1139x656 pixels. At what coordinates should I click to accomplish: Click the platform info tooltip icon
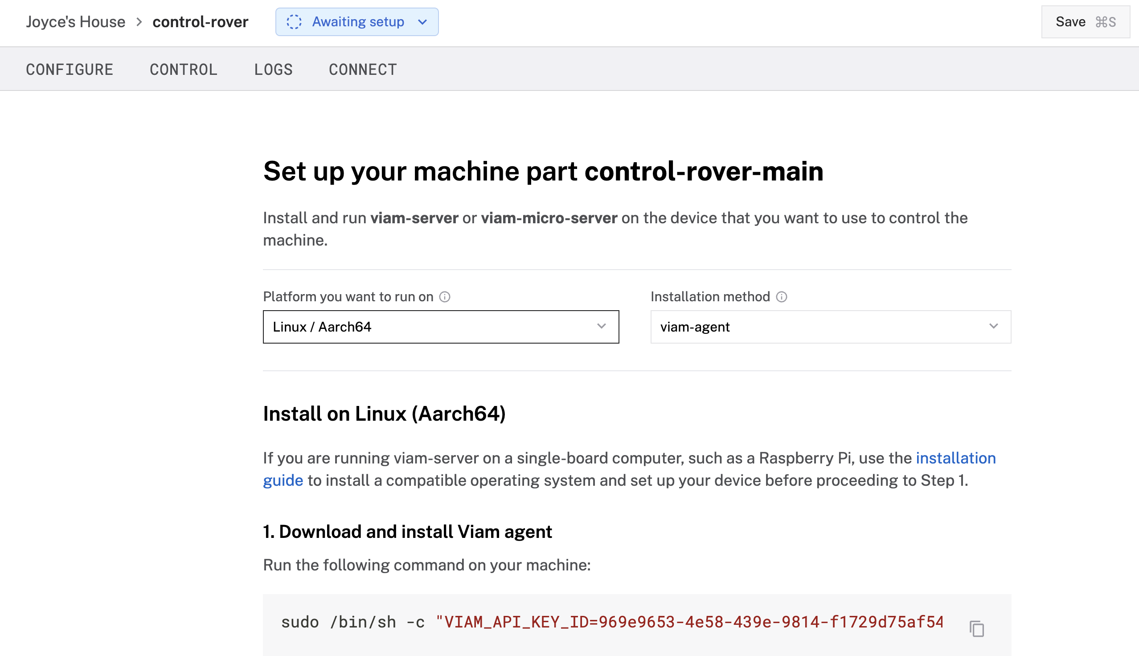coord(443,296)
